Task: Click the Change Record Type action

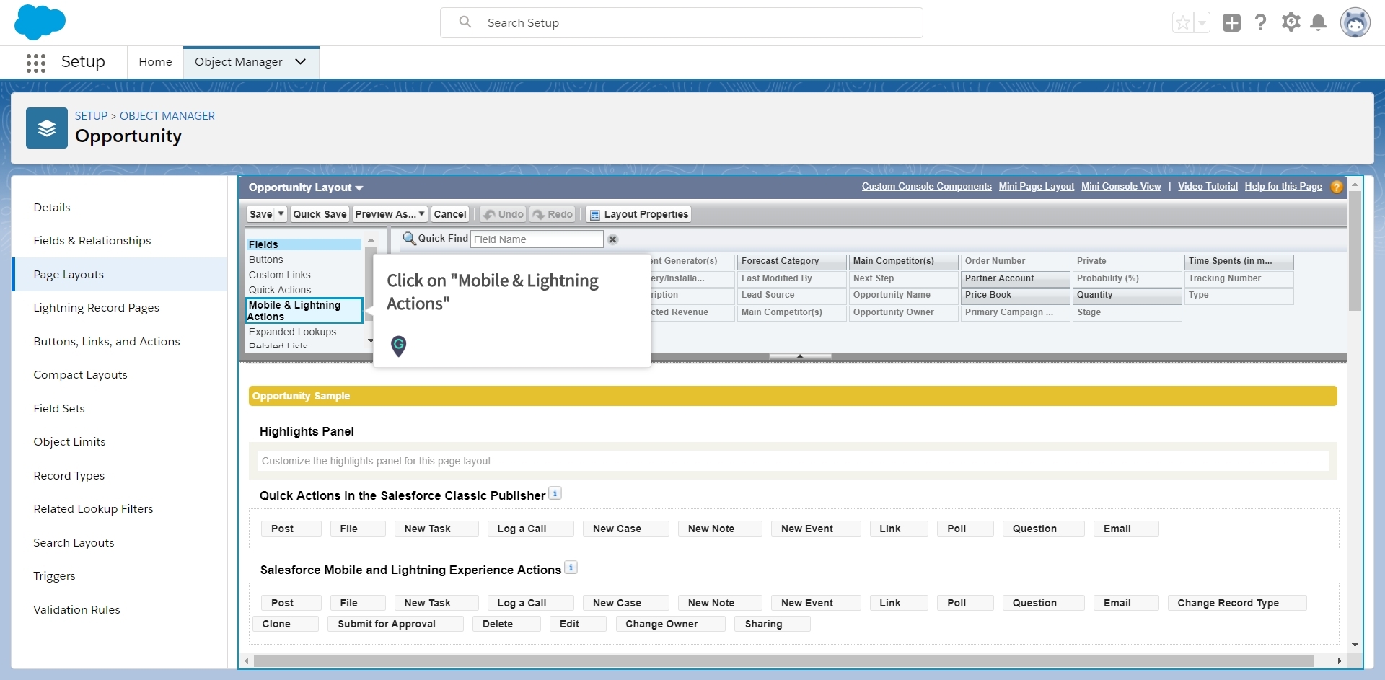Action: click(x=1236, y=603)
